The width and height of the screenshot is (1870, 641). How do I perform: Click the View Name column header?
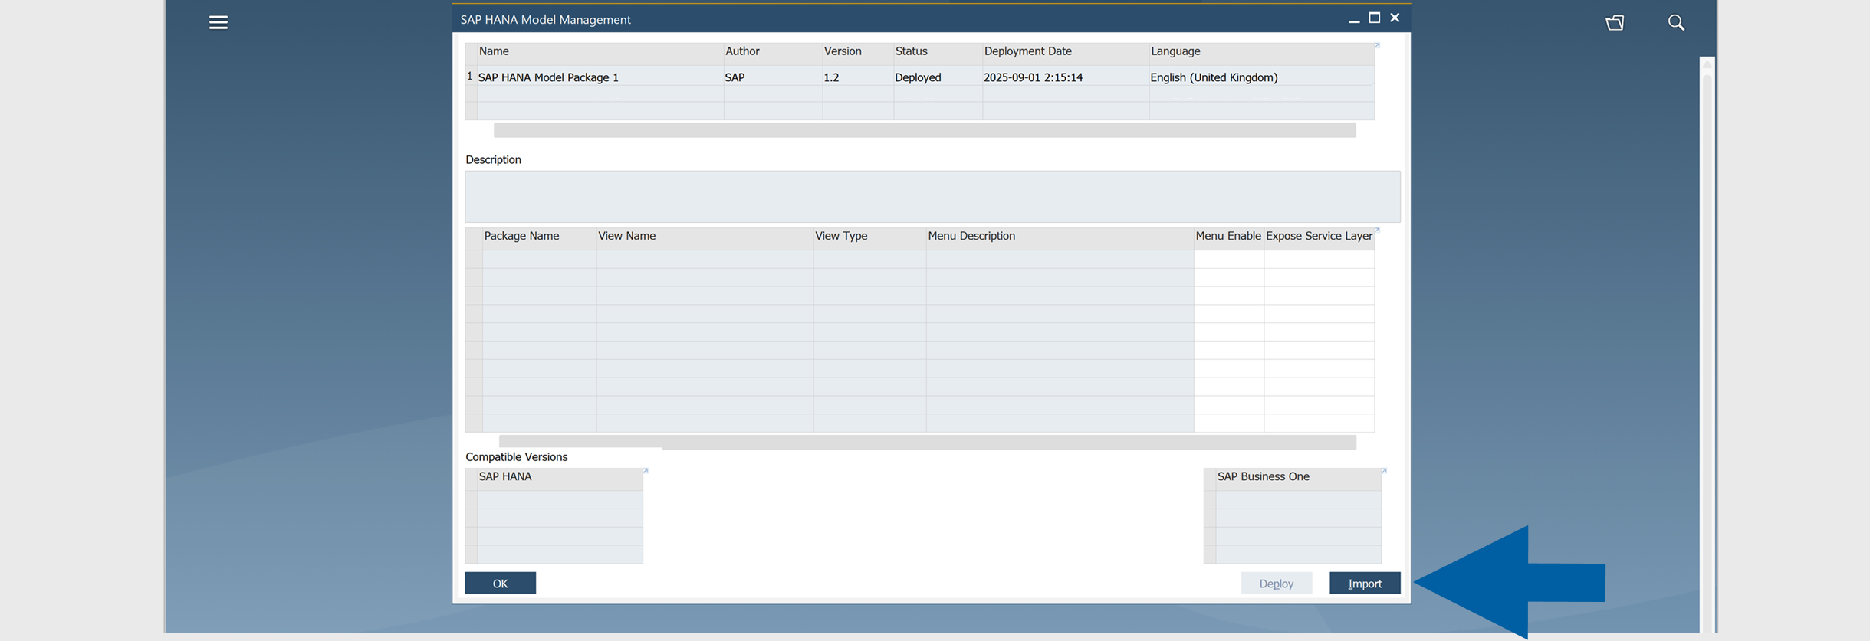point(705,237)
